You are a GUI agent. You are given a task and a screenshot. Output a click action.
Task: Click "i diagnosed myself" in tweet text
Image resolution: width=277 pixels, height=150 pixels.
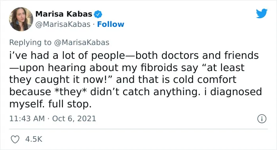[x=135, y=98]
